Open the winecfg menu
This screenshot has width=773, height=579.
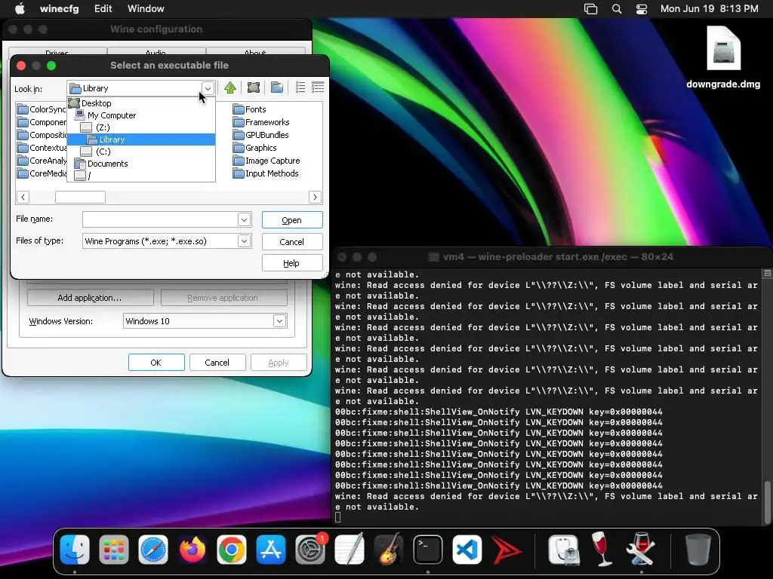(59, 8)
